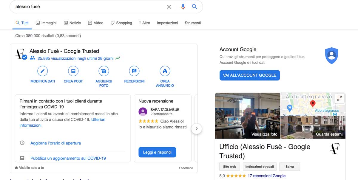Open the Impostazioni menu
Viewport: 358px width, 180px height.
[x=167, y=23]
